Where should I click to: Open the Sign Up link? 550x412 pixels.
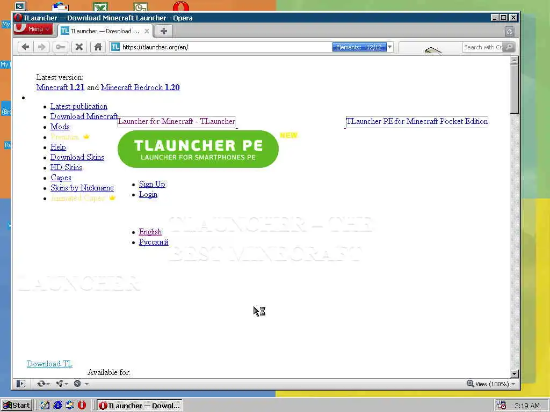[x=152, y=184]
